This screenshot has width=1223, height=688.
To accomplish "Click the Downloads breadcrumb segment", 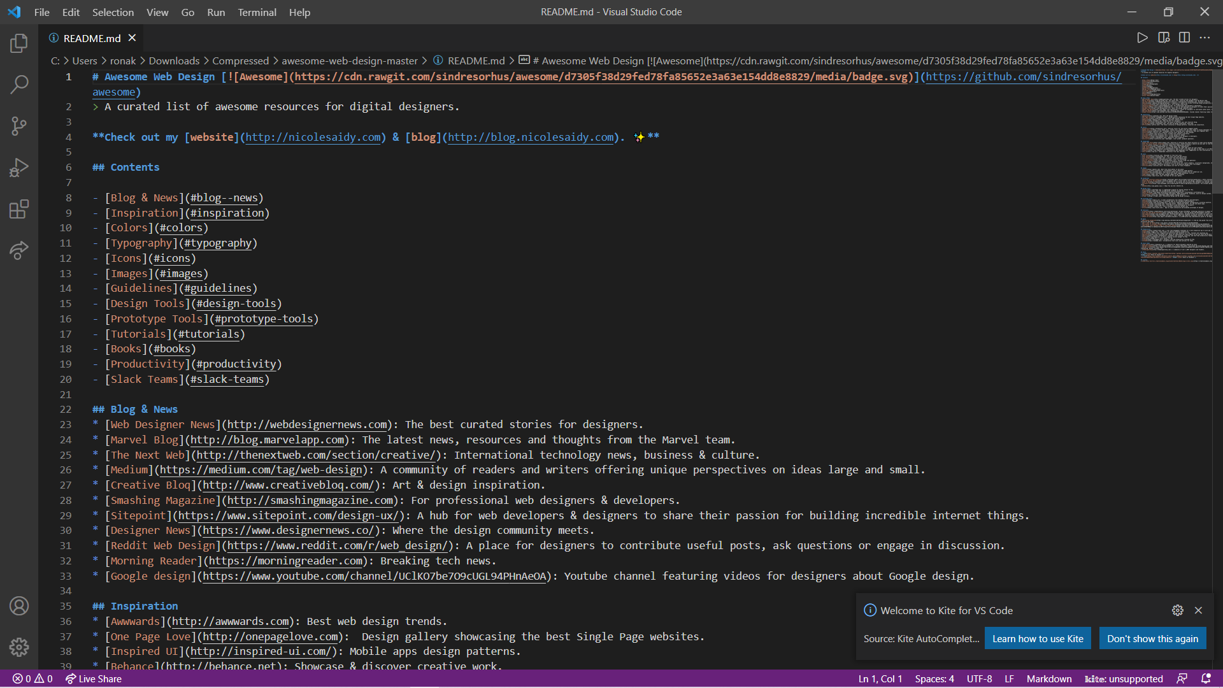I will coord(174,61).
